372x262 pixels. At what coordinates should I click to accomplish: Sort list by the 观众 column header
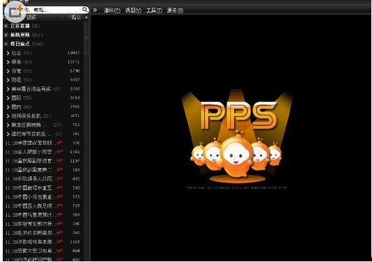tap(76, 17)
